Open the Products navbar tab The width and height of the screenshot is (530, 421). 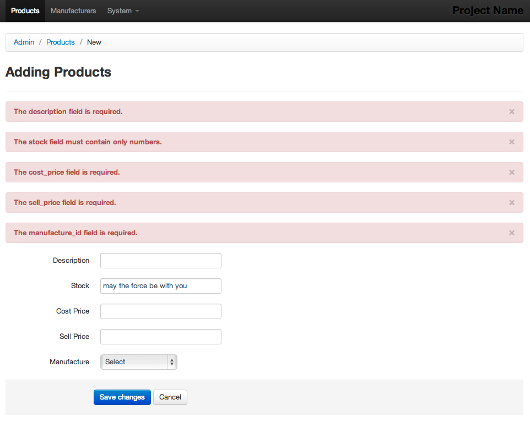(25, 11)
